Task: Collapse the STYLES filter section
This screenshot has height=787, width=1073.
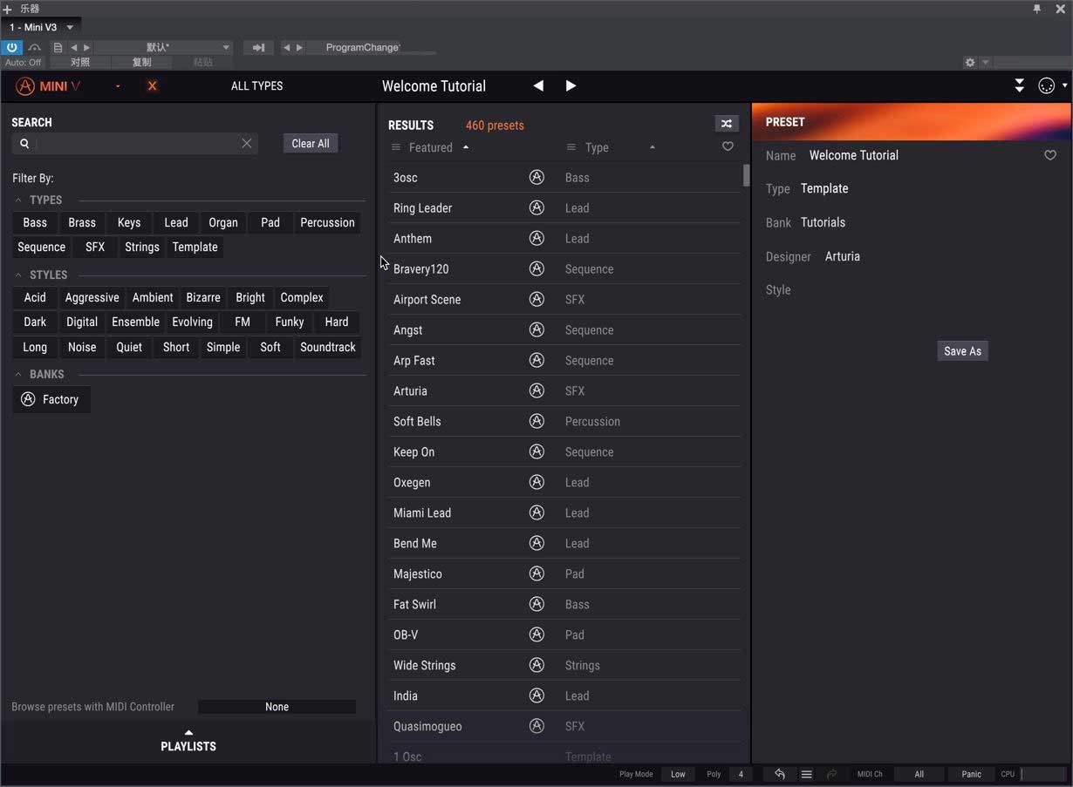Action: pyautogui.click(x=18, y=275)
